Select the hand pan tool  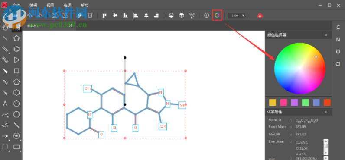click(5, 27)
